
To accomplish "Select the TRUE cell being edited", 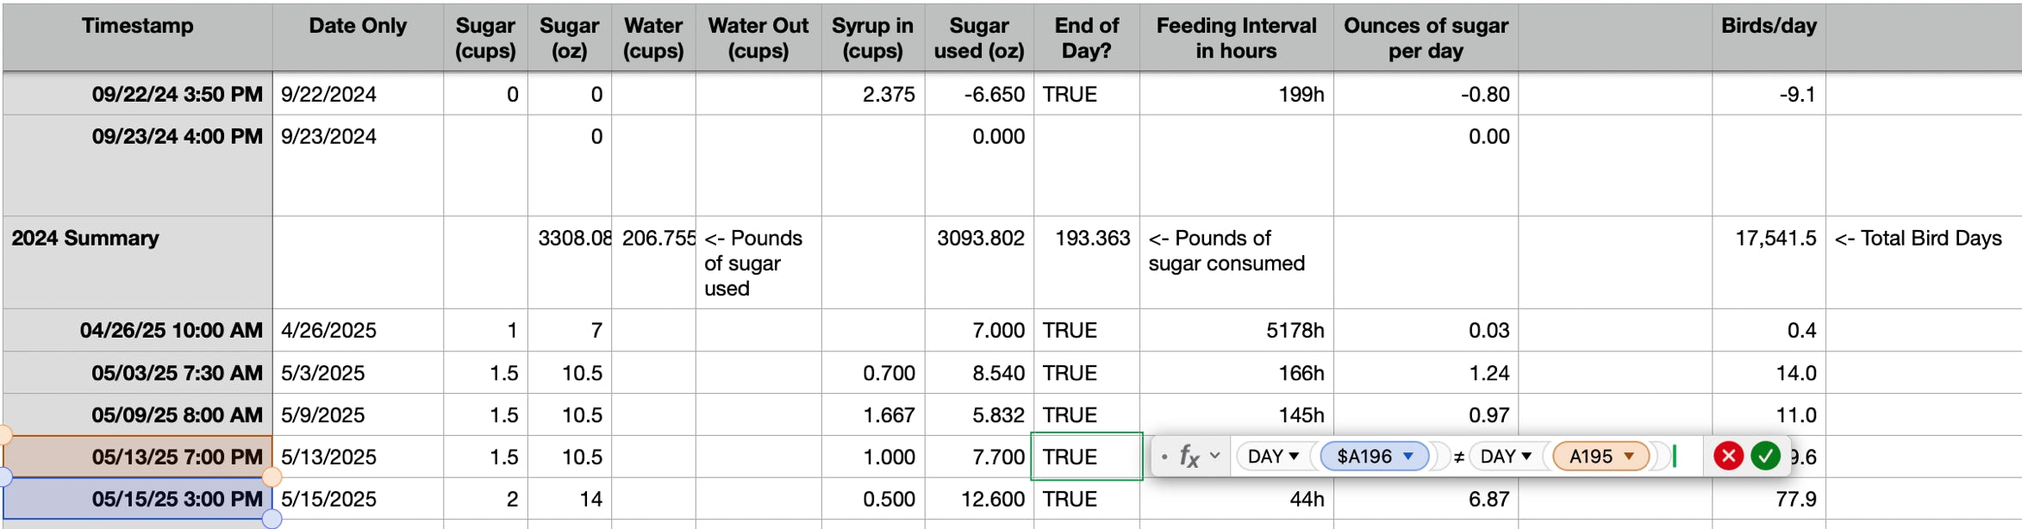I will pyautogui.click(x=1087, y=457).
